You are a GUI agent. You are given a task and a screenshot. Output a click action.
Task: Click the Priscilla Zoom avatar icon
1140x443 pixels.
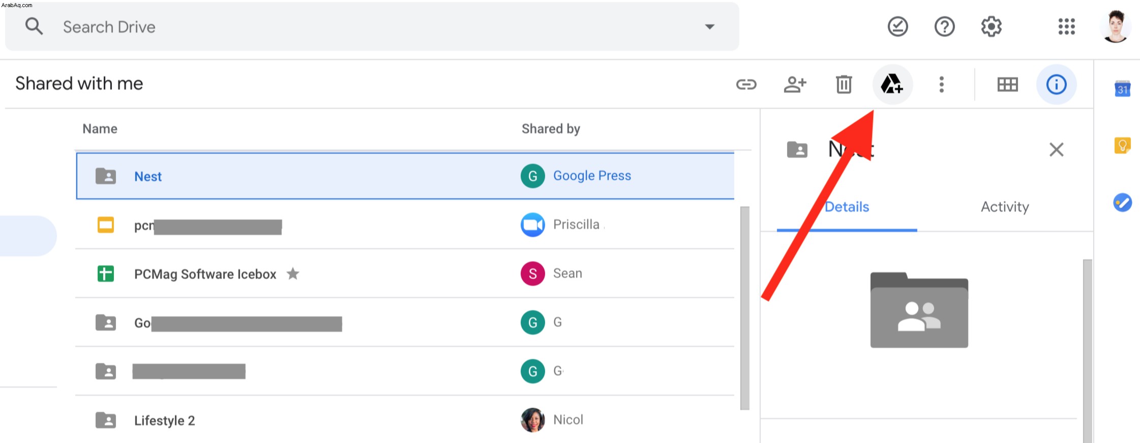click(x=533, y=225)
